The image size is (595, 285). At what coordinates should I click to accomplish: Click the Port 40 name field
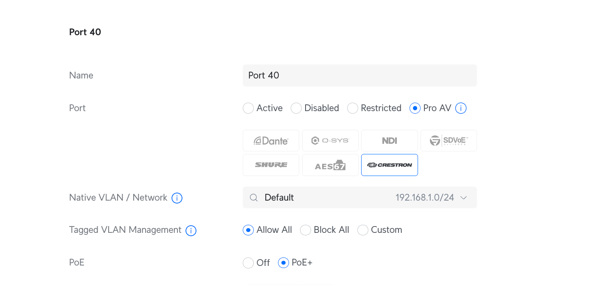coord(359,75)
